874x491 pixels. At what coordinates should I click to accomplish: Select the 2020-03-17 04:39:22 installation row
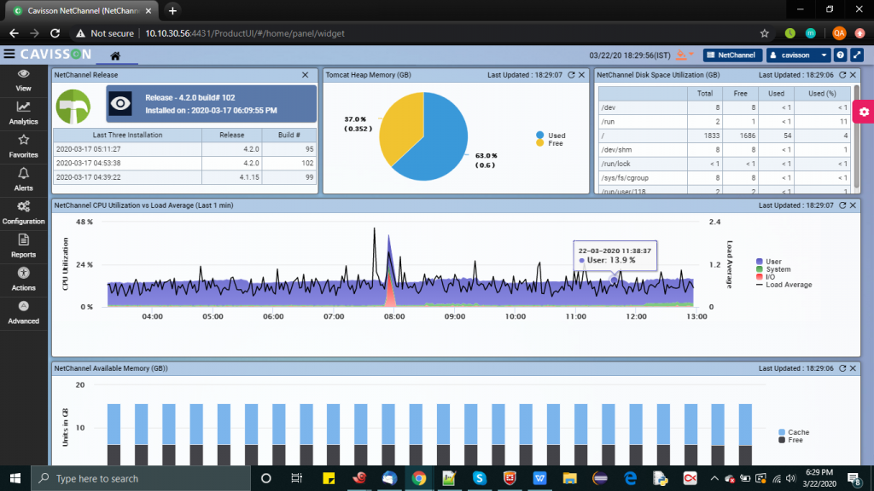(x=184, y=177)
